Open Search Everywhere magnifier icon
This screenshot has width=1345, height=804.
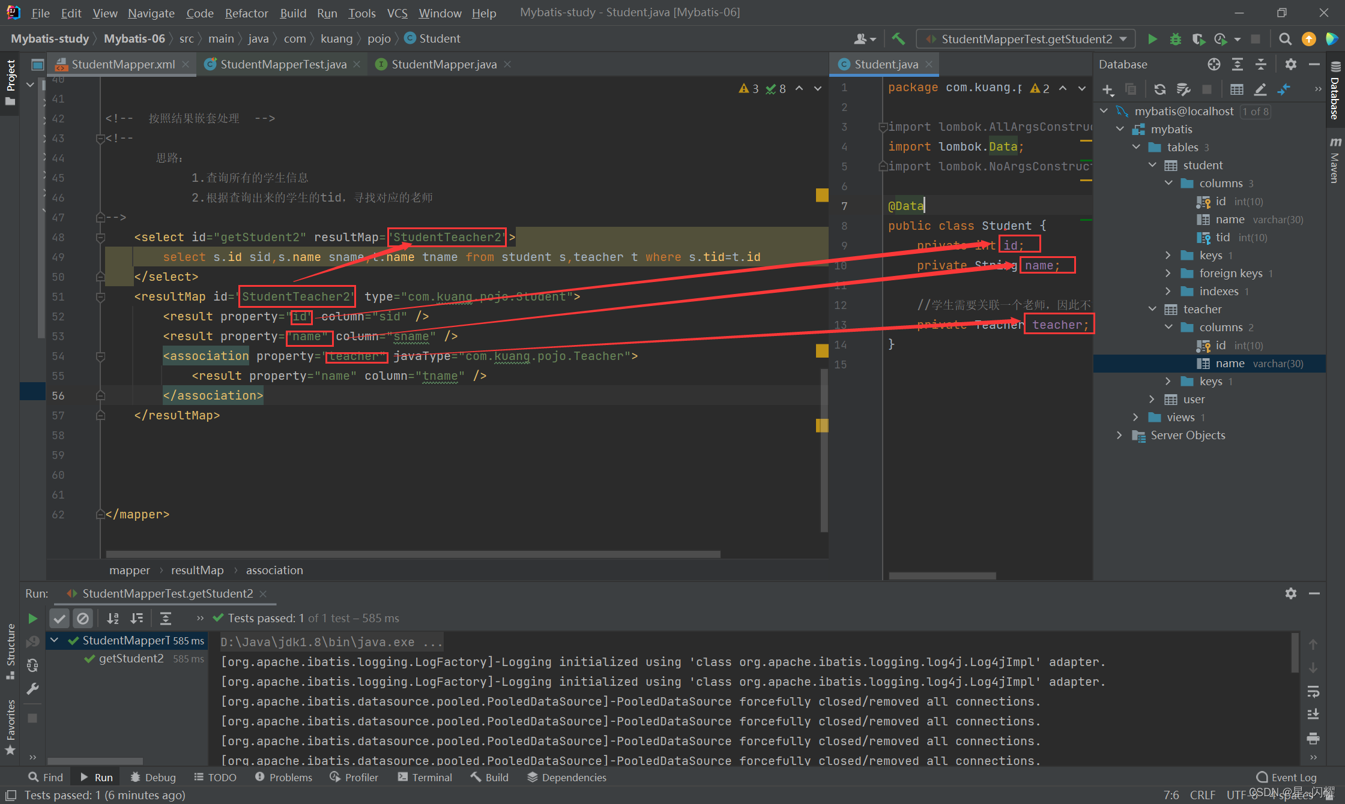click(1285, 39)
